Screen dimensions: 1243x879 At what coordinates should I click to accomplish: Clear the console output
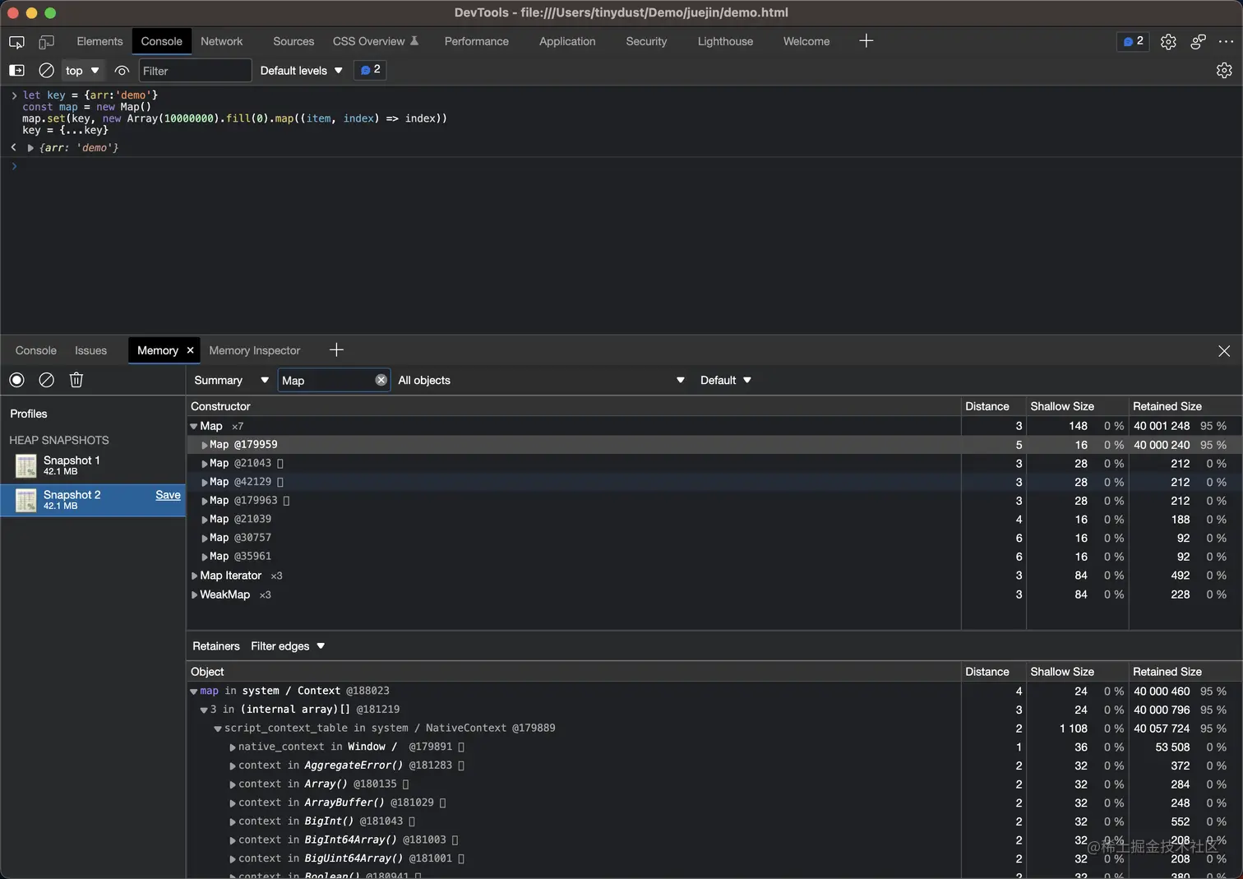(x=47, y=71)
